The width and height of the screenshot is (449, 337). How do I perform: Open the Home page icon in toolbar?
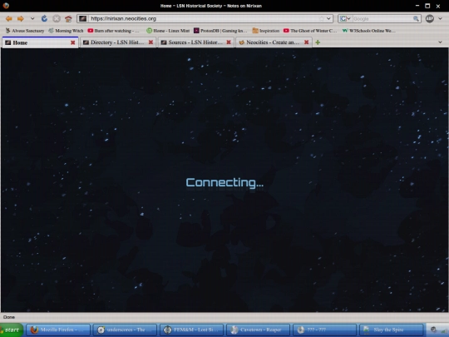(x=68, y=19)
